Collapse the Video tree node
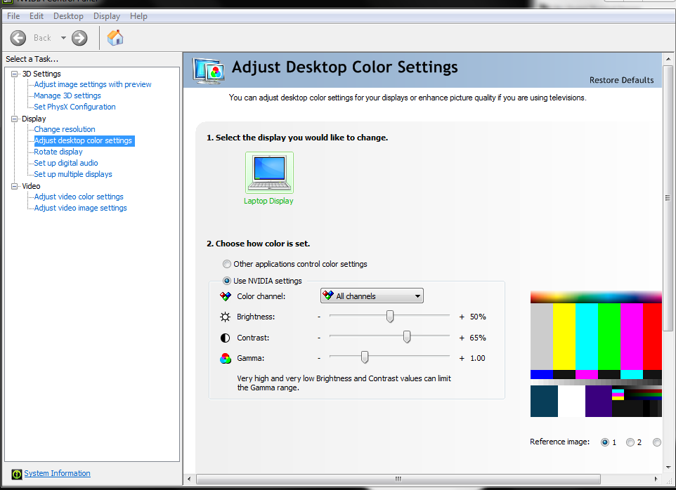 tap(15, 186)
